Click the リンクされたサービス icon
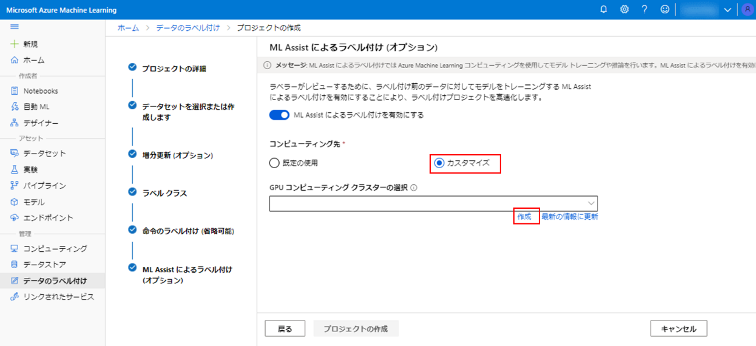 coord(15,297)
